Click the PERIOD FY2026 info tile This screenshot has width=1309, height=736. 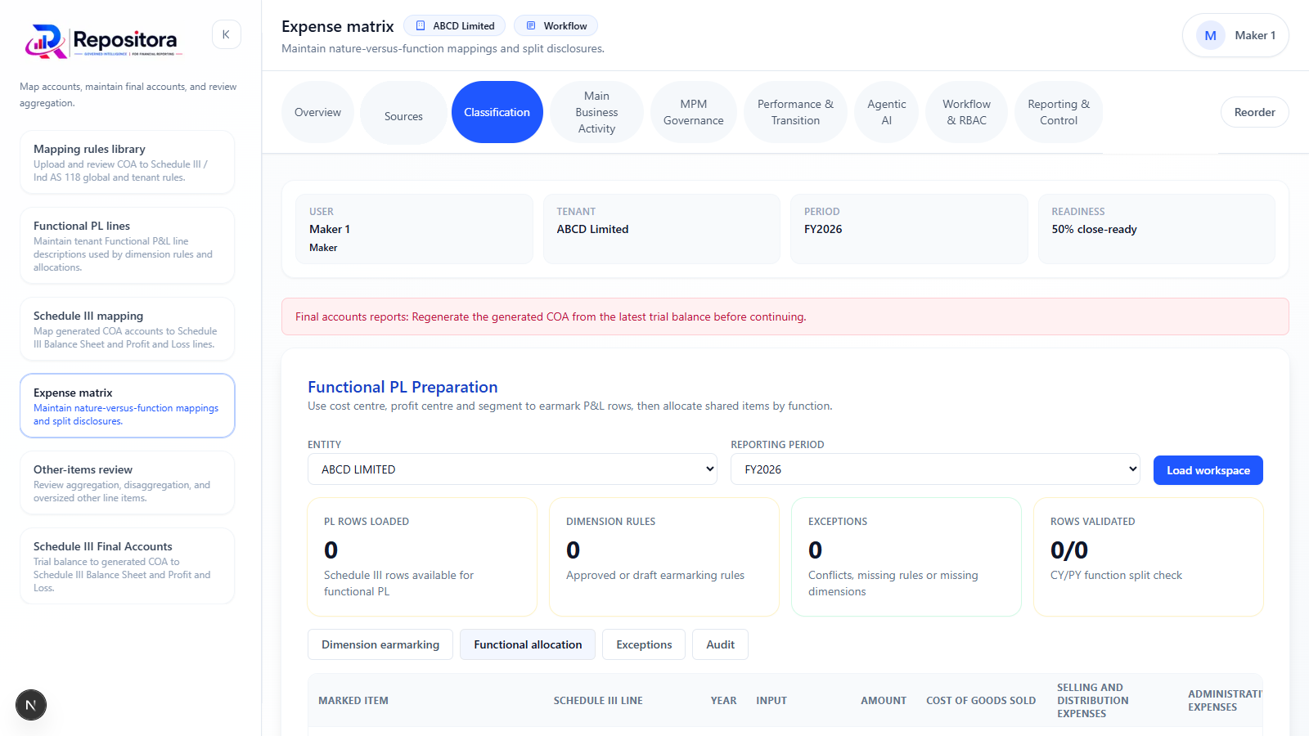click(x=909, y=229)
